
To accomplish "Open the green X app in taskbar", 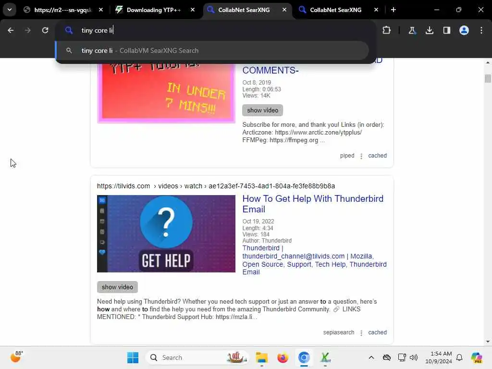I will pyautogui.click(x=325, y=357).
